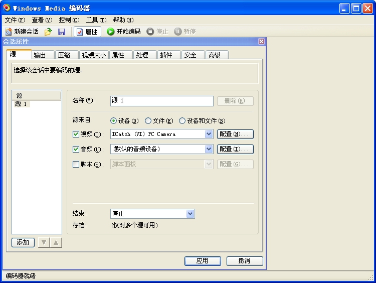Image resolution: width=376 pixels, height=283 pixels.
Task: Switch to the 安全 tab
Action: click(193, 55)
